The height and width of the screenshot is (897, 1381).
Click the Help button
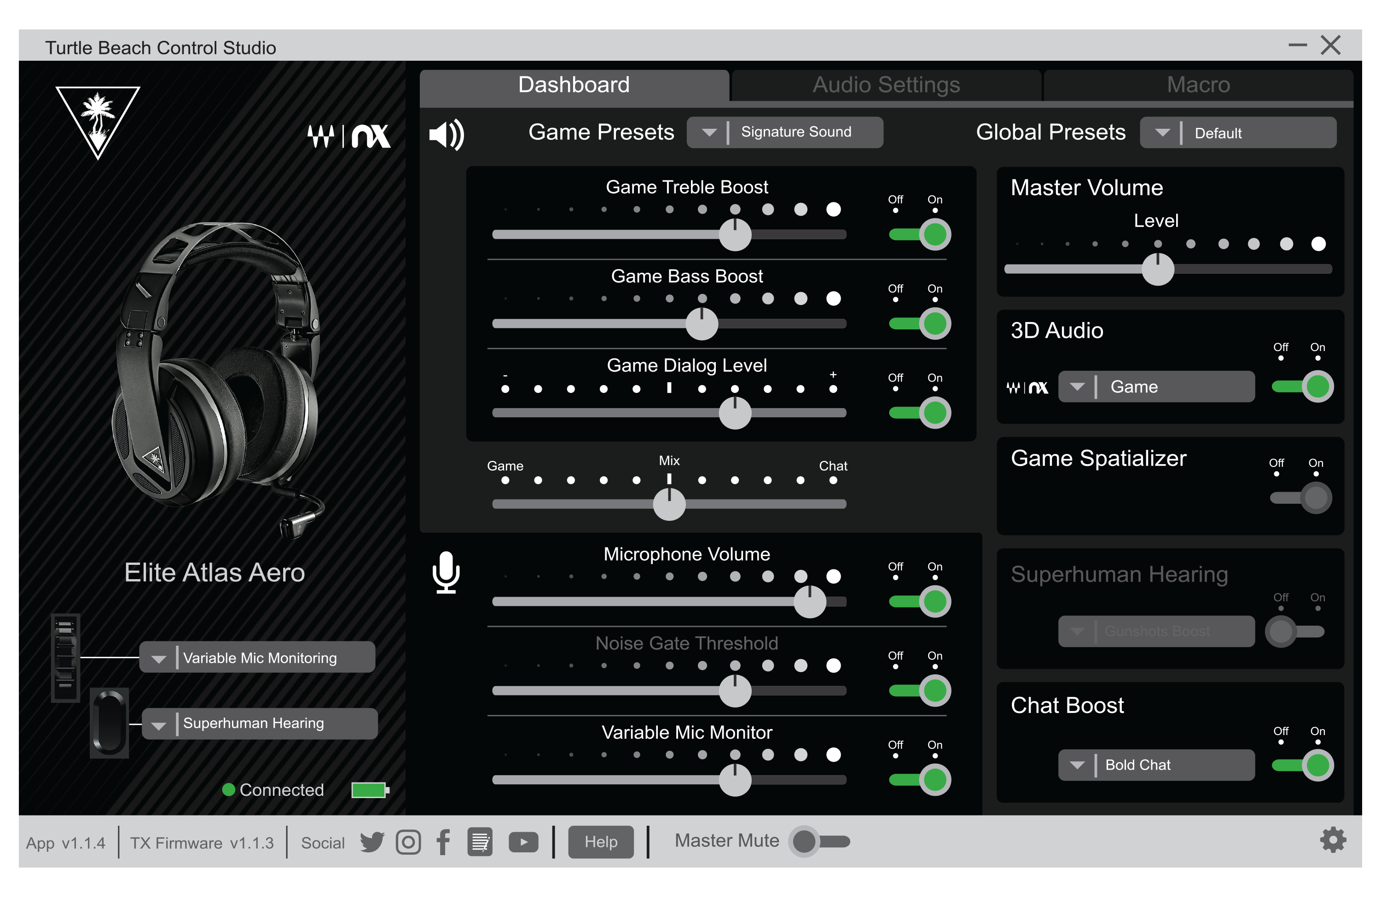click(x=601, y=842)
